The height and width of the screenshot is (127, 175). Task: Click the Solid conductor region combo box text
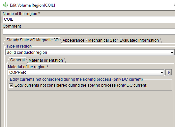[27, 53]
